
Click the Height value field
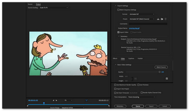[x=126, y=81]
